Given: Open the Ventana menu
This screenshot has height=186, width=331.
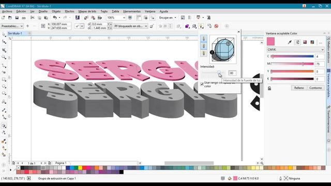Looking at the screenshot, I should pos(150,11).
